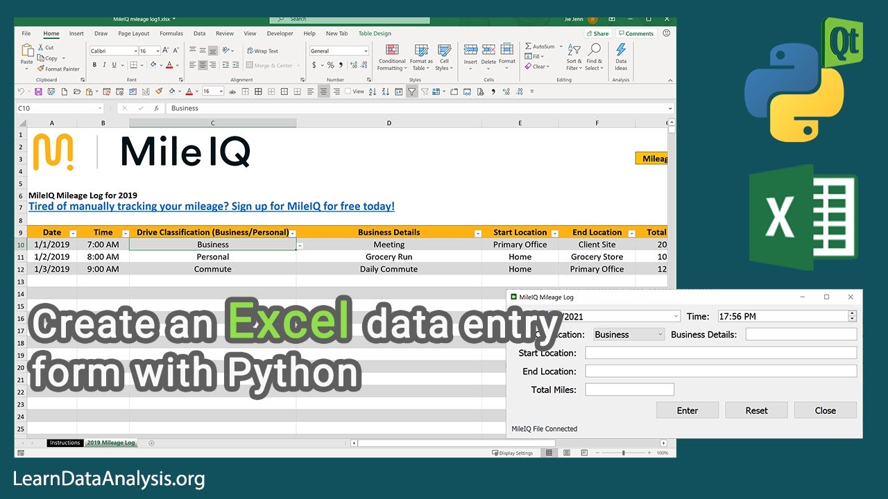The width and height of the screenshot is (888, 499).
Task: Switch to the Formulas ribbon tab
Action: [171, 33]
